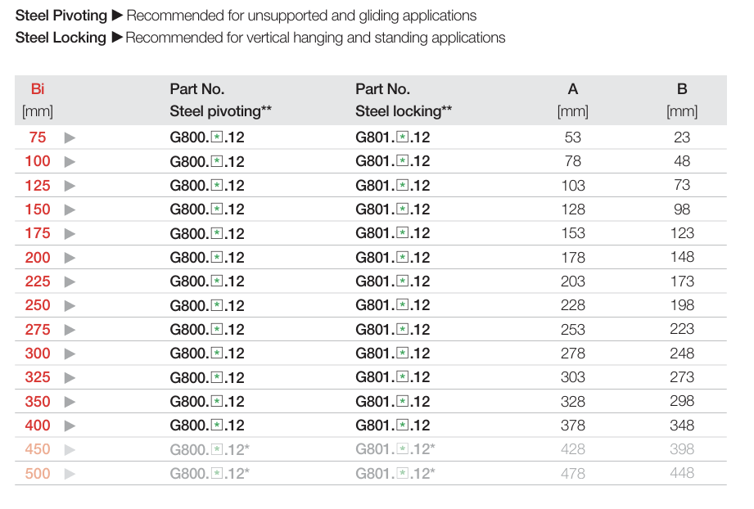Select the Steel locking Part No. header

(x=404, y=100)
